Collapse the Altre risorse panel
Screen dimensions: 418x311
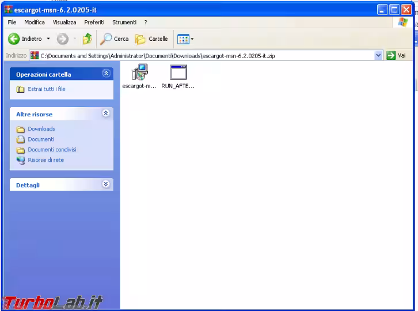(106, 113)
